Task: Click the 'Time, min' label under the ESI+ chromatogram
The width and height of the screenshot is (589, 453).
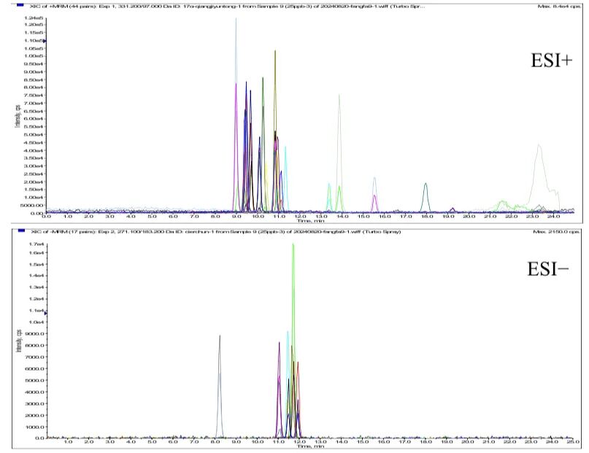Action: click(310, 221)
